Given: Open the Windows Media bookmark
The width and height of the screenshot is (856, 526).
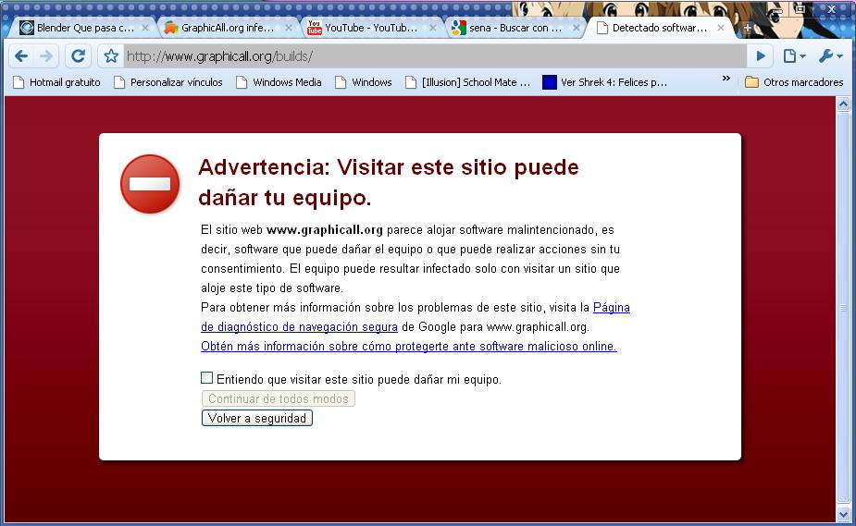Looking at the screenshot, I should [x=279, y=82].
